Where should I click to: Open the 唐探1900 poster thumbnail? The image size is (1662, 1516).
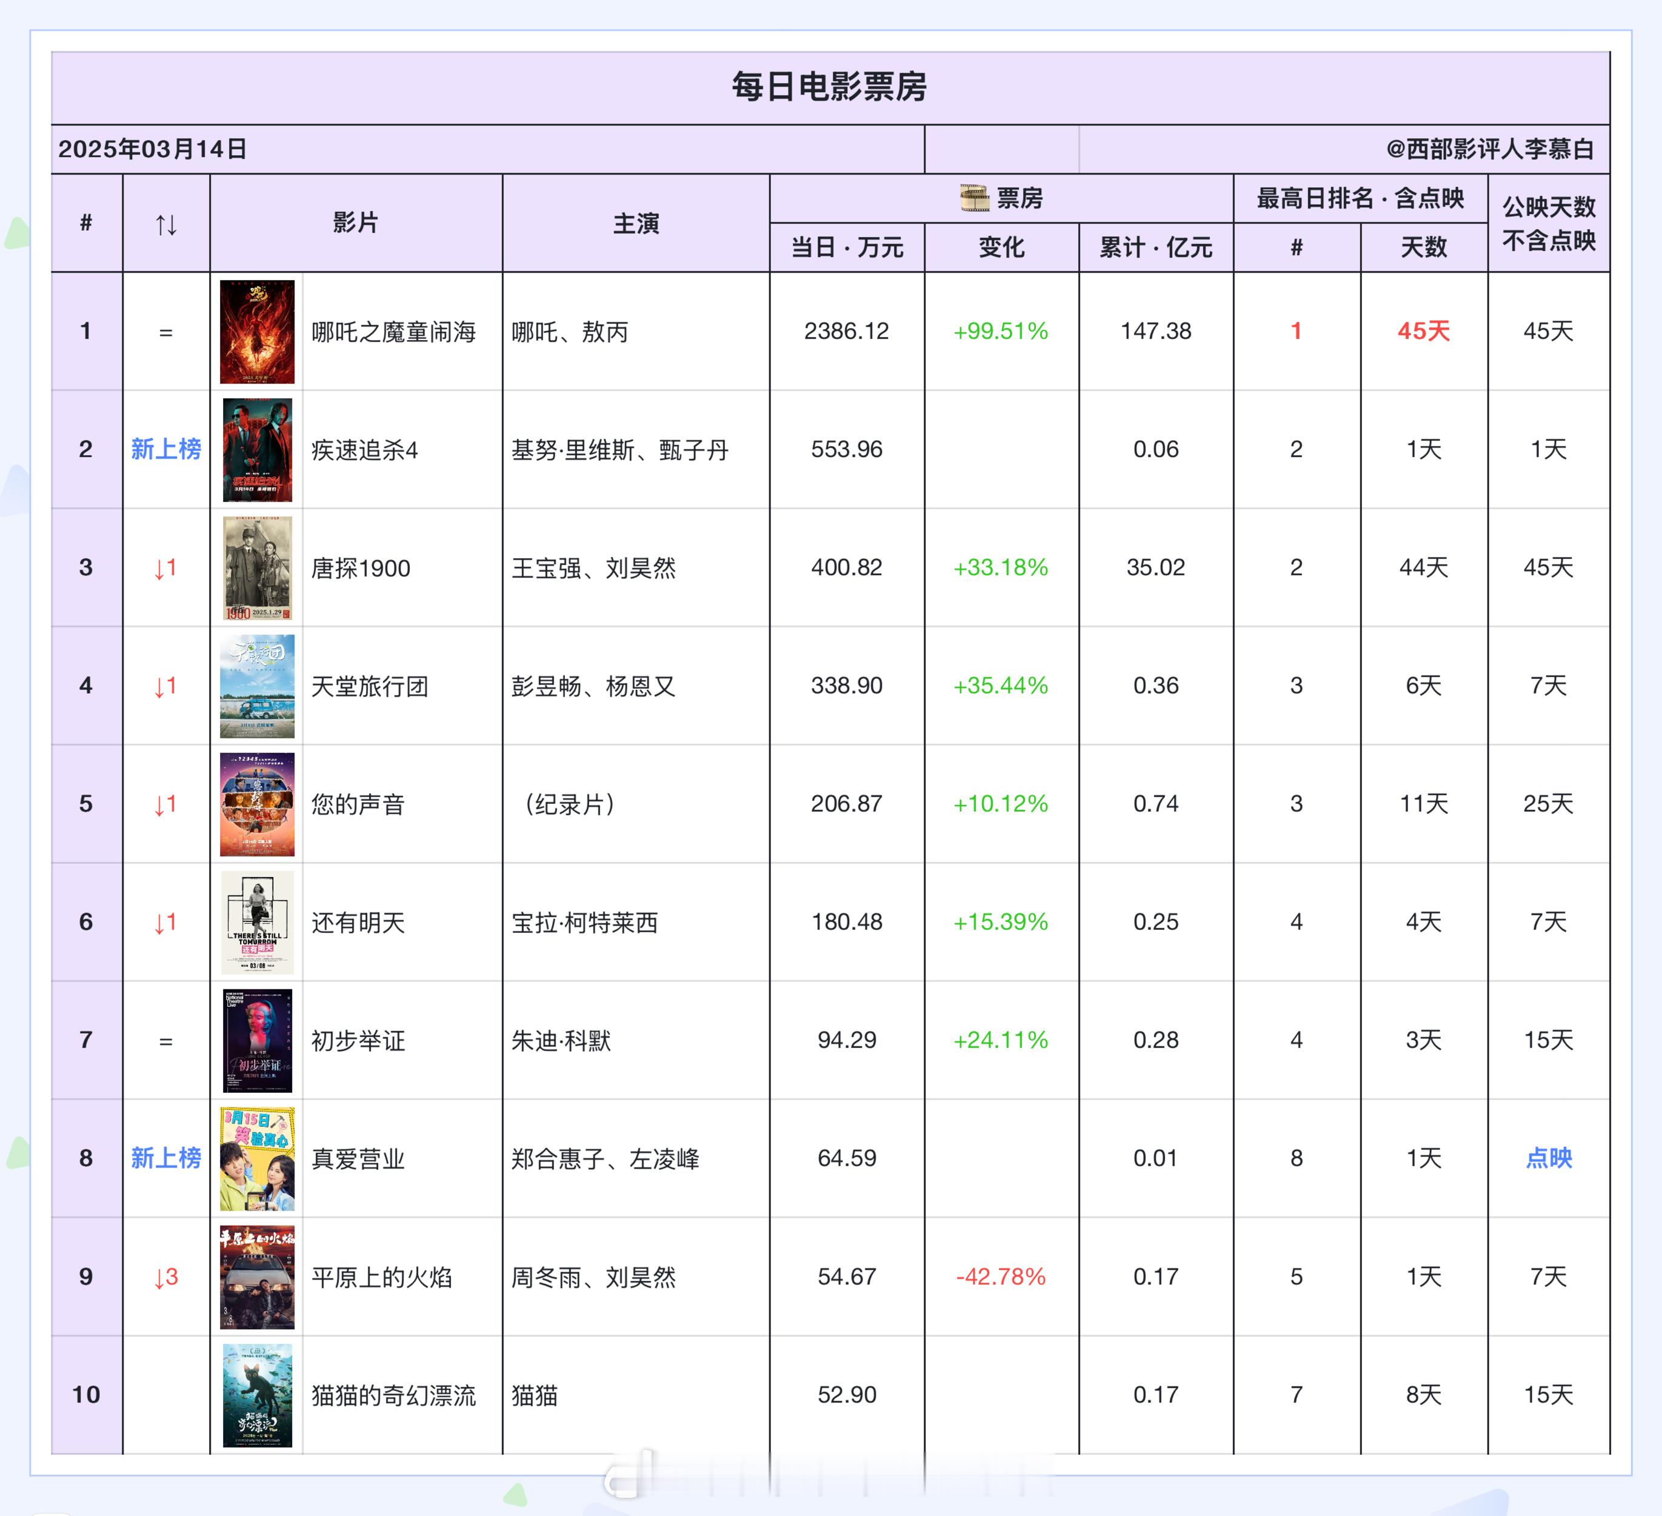tap(257, 568)
